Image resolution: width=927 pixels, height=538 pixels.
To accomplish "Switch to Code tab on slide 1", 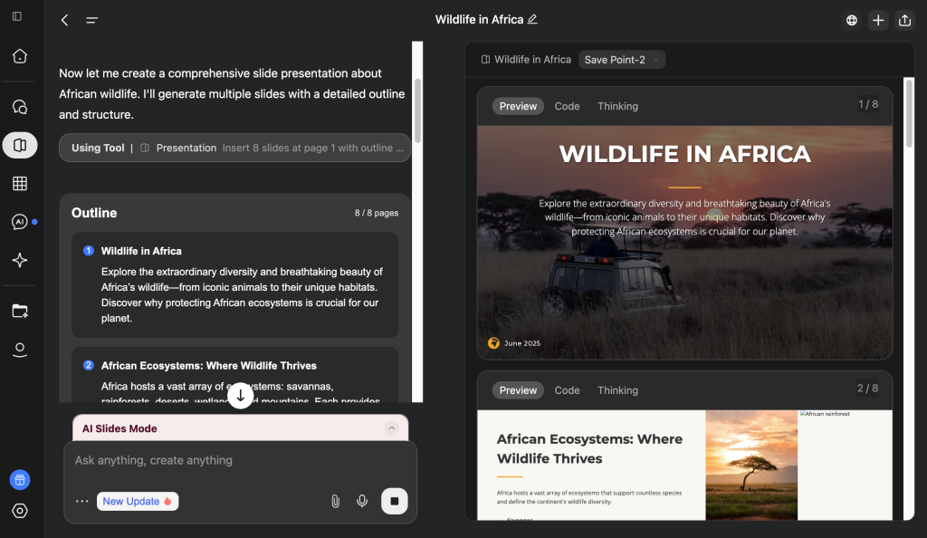I will pyautogui.click(x=567, y=106).
